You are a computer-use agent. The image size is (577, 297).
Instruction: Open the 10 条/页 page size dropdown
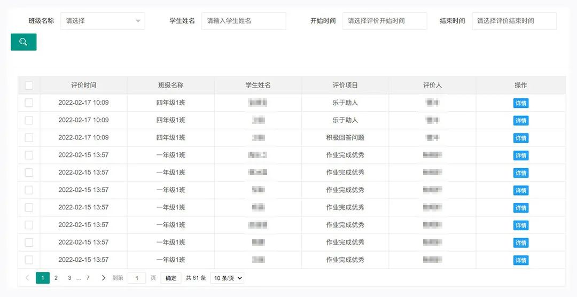pos(227,278)
